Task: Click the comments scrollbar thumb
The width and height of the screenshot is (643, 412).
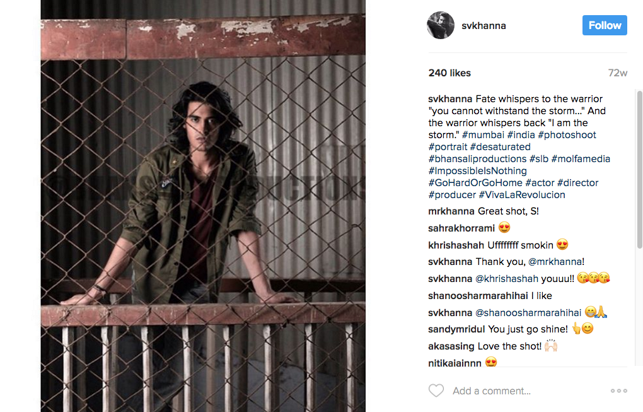Action: click(639, 169)
